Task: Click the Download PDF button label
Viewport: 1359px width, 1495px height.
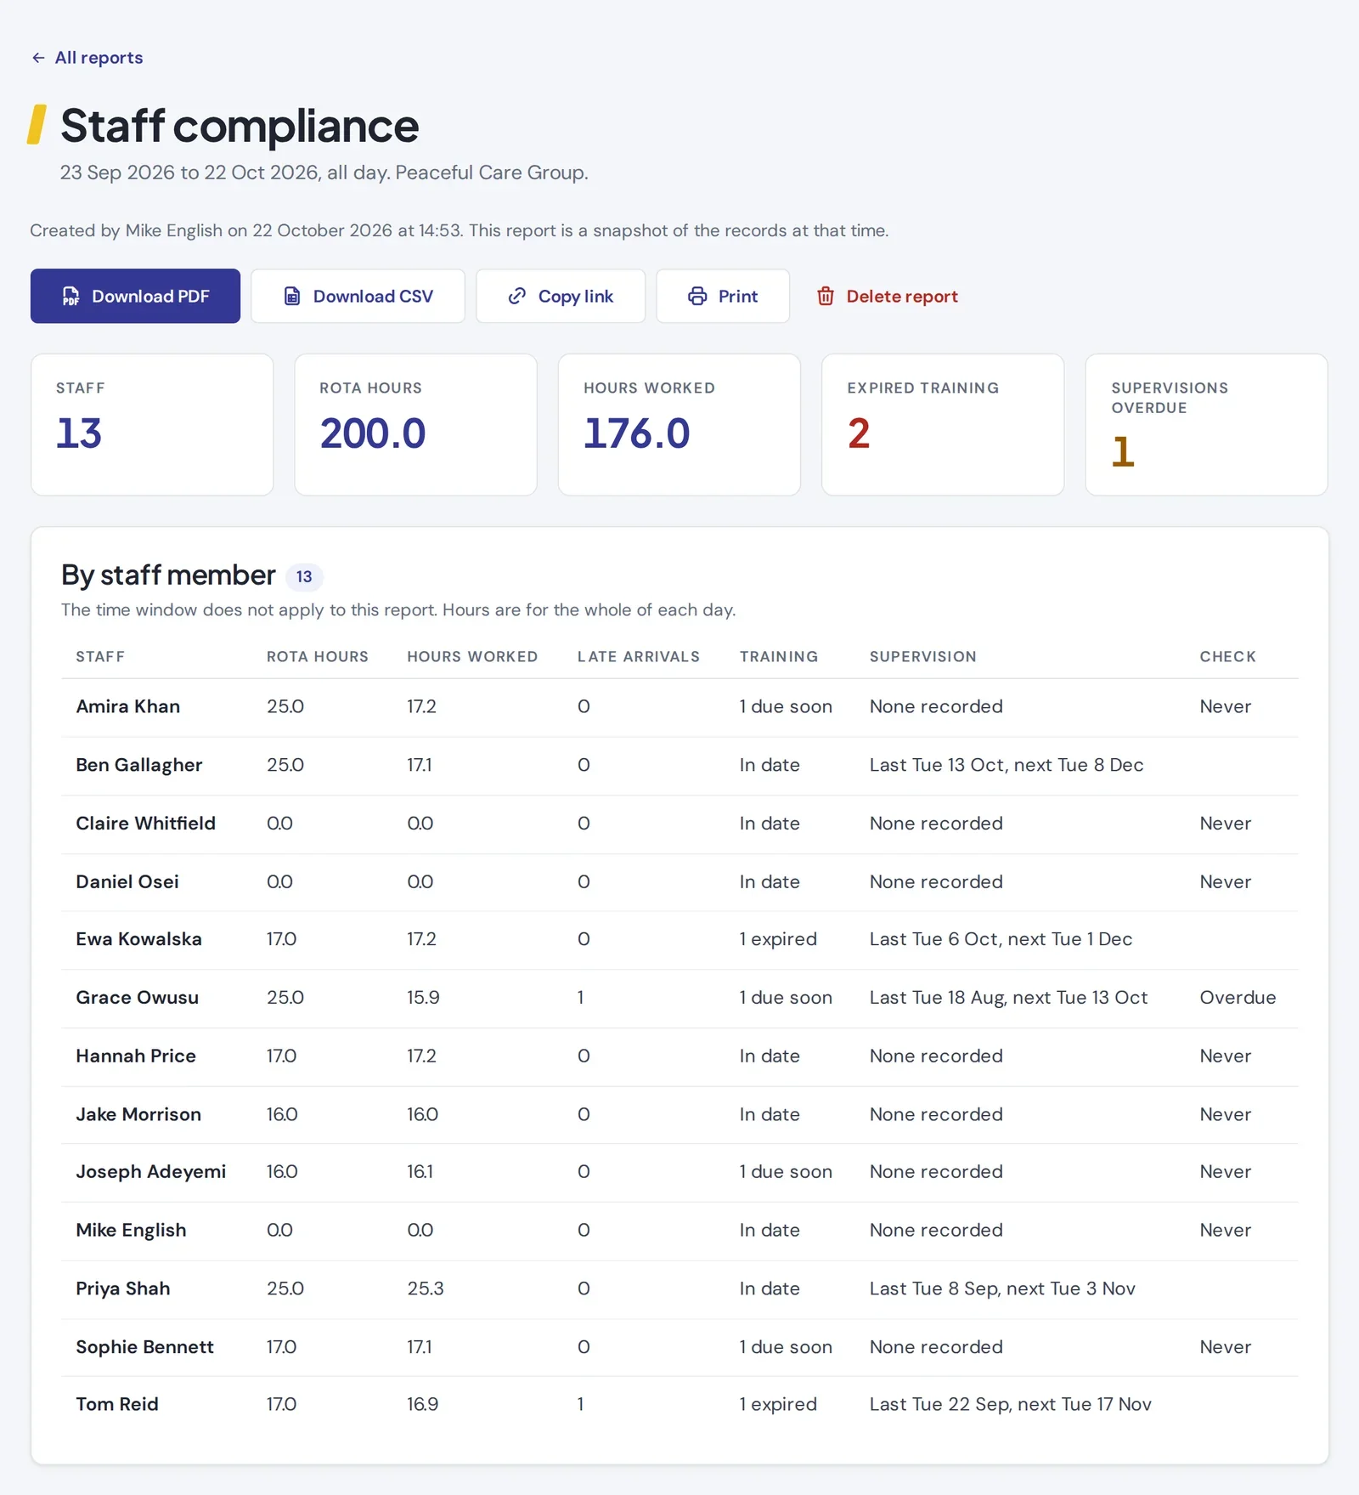Action: 150,296
